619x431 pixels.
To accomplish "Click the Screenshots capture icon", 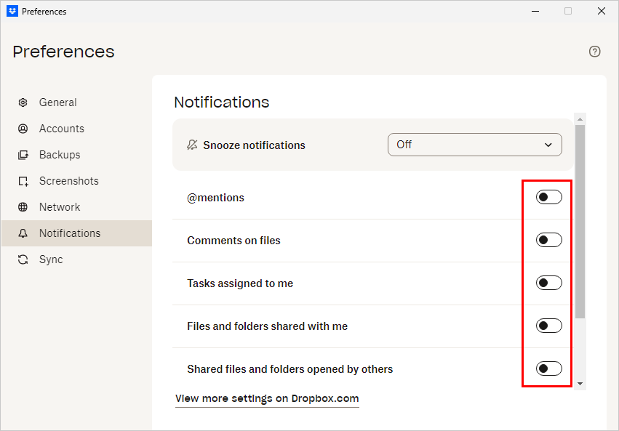I will (23, 181).
